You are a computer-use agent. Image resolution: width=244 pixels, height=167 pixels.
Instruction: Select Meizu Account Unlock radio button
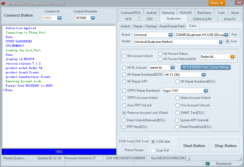click(177, 98)
